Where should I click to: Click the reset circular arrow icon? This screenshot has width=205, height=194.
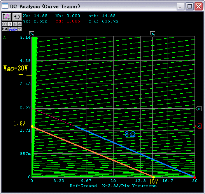click(17, 17)
